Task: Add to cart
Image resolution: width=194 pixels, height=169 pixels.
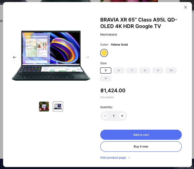Action: pyautogui.click(x=141, y=135)
